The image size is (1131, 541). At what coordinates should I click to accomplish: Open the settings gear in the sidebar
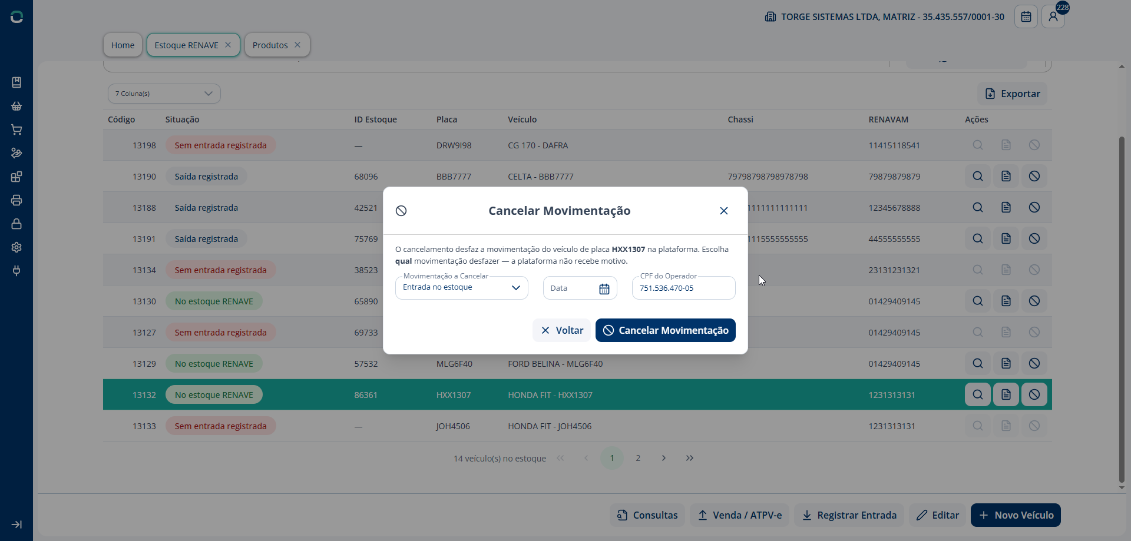coord(16,247)
